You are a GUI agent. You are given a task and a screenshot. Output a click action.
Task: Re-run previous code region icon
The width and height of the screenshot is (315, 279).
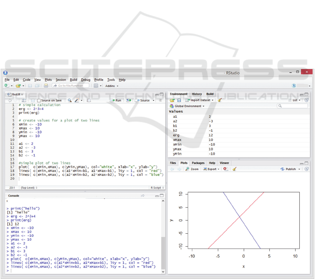[x=129, y=100]
